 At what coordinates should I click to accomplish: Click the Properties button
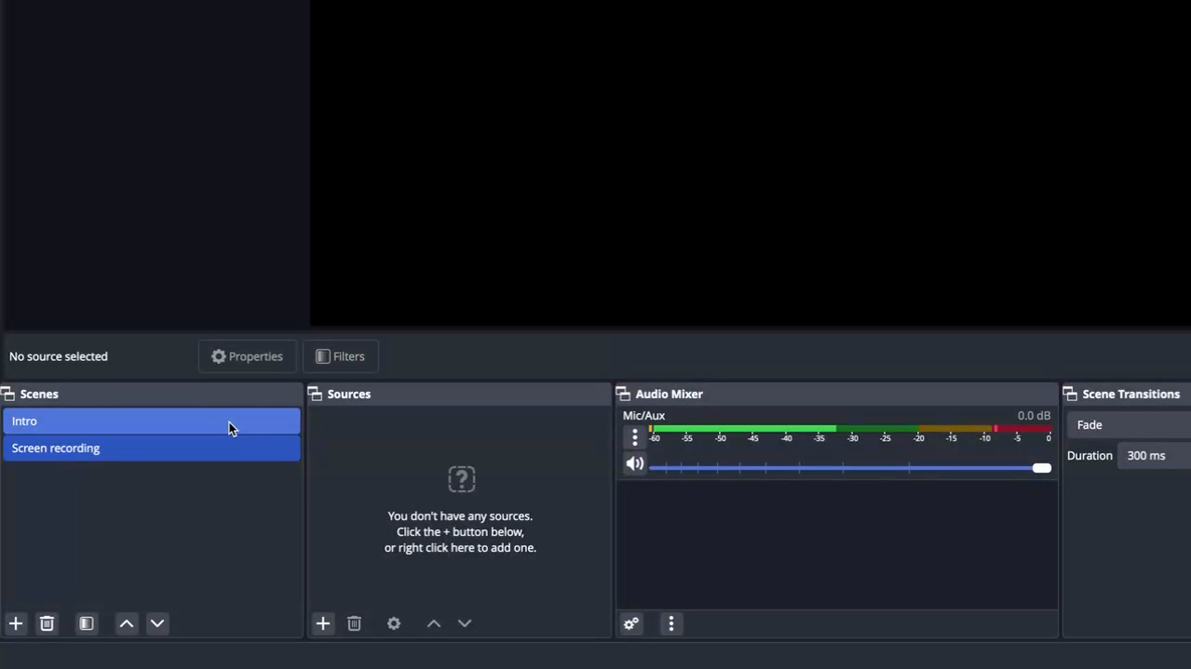[247, 356]
